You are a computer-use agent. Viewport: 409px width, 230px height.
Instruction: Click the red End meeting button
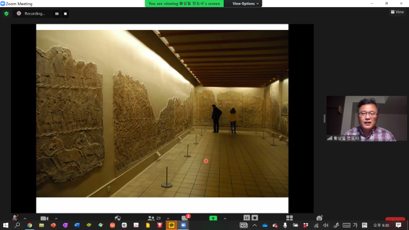tap(395, 219)
